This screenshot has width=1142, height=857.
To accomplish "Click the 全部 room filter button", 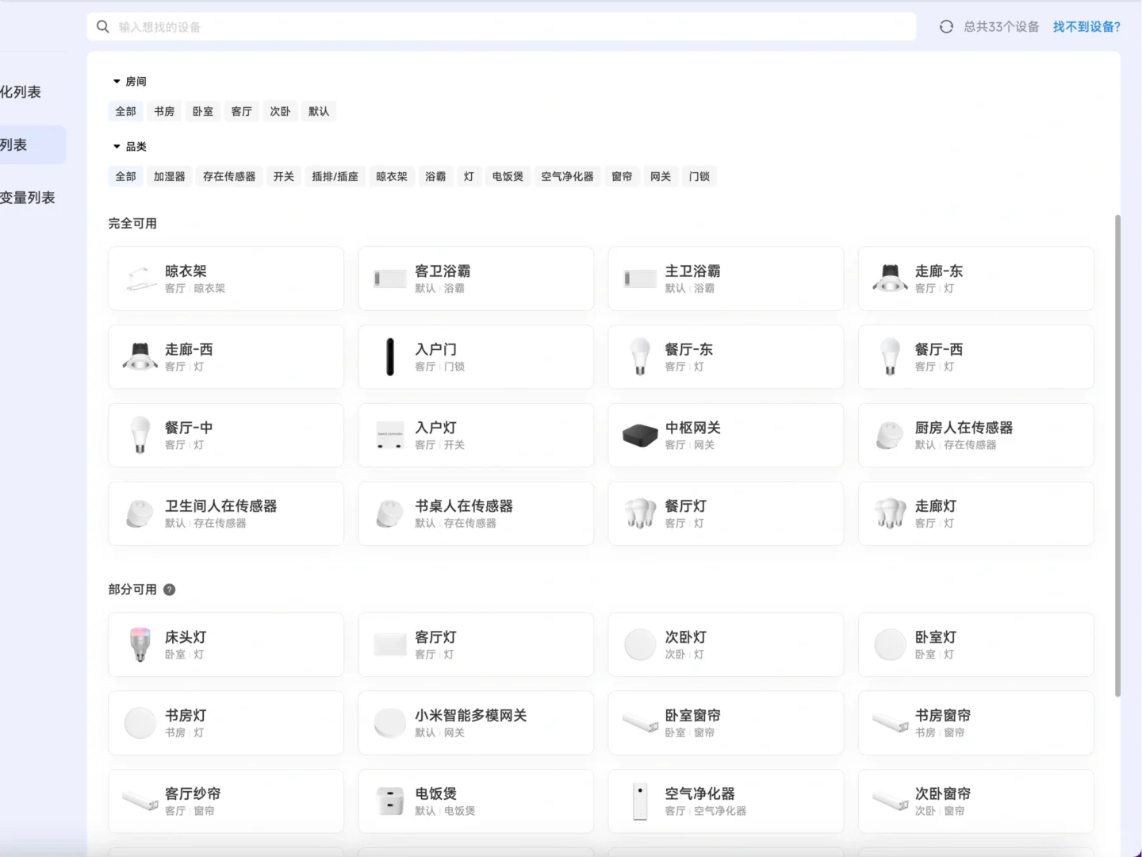I will (x=125, y=111).
